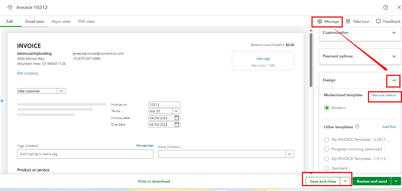This screenshot has height=191, width=402.
Task: Click the Invoice 10312 title
Action: pos(32,7)
